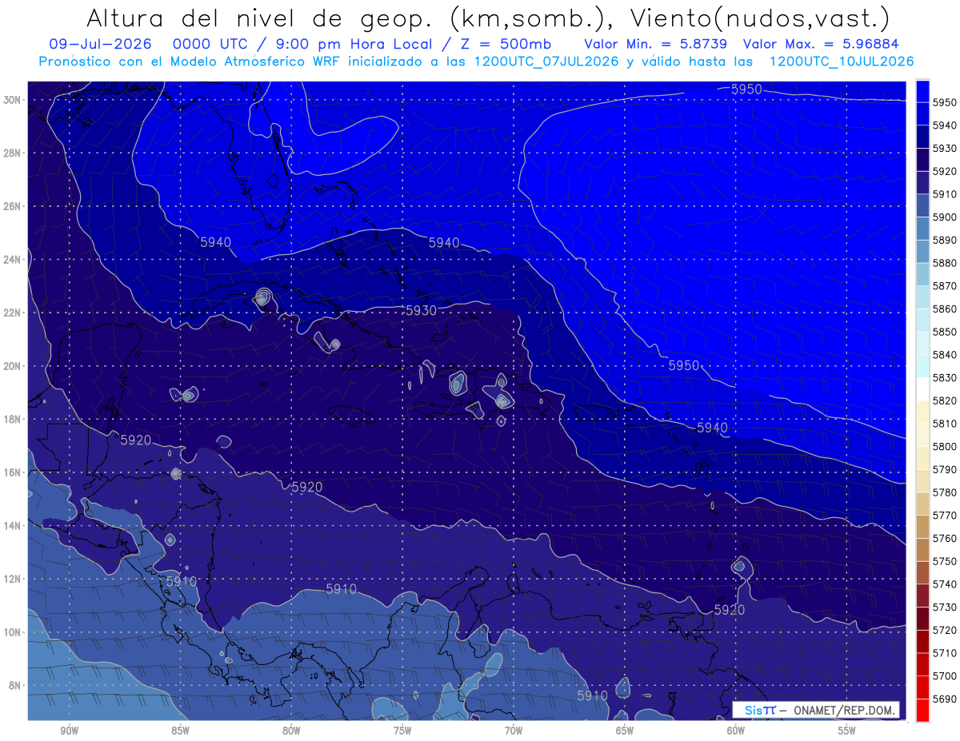Click the 'SisTT' logo text
Screen dimensions: 960x741
pyautogui.click(x=759, y=710)
